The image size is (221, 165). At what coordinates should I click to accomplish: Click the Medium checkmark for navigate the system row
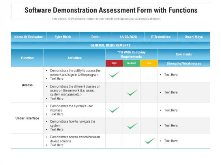tap(132, 126)
